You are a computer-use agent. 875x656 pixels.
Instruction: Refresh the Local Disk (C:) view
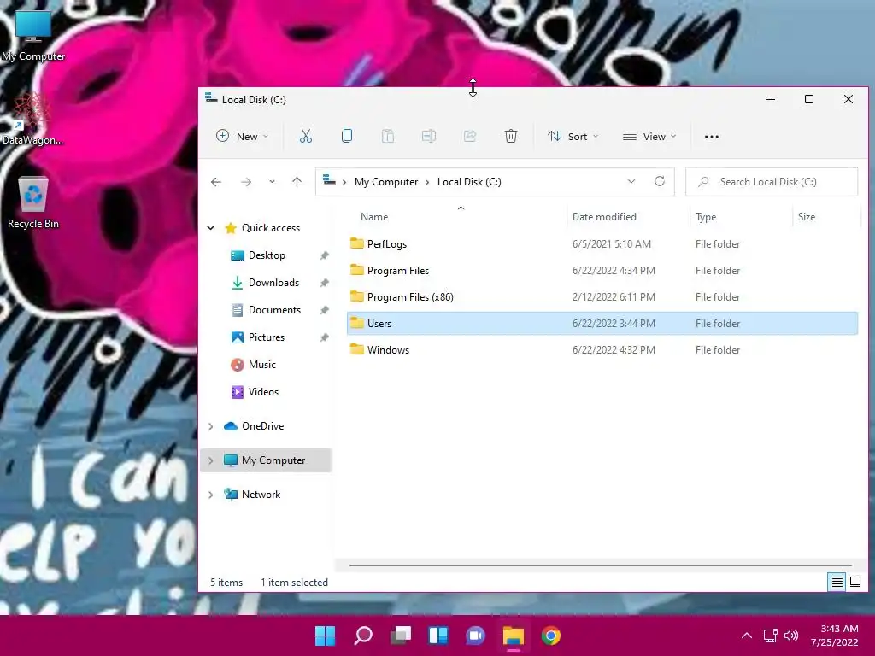[x=660, y=181]
